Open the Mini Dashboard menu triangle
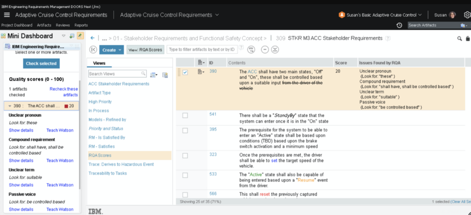The height and width of the screenshot is (215, 471). [x=63, y=36]
